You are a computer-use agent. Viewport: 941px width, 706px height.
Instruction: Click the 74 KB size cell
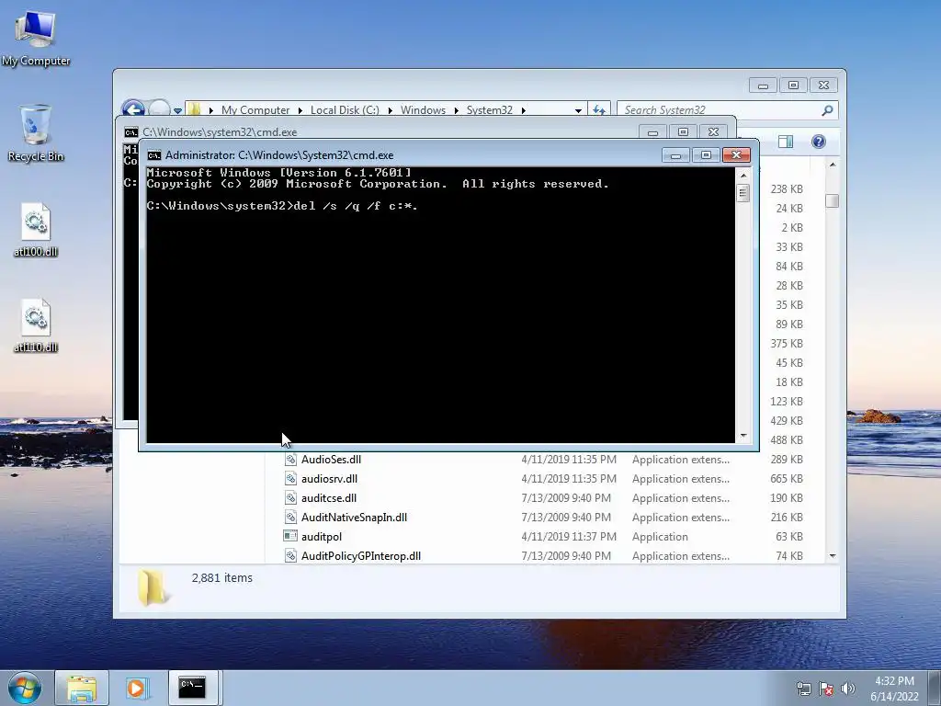(x=789, y=556)
